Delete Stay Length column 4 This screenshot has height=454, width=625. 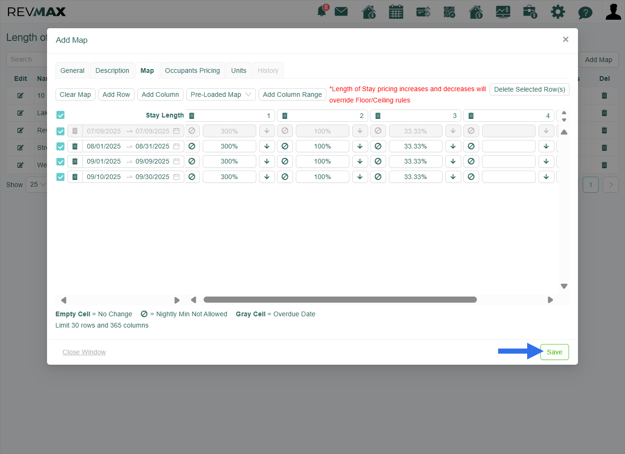click(x=471, y=116)
